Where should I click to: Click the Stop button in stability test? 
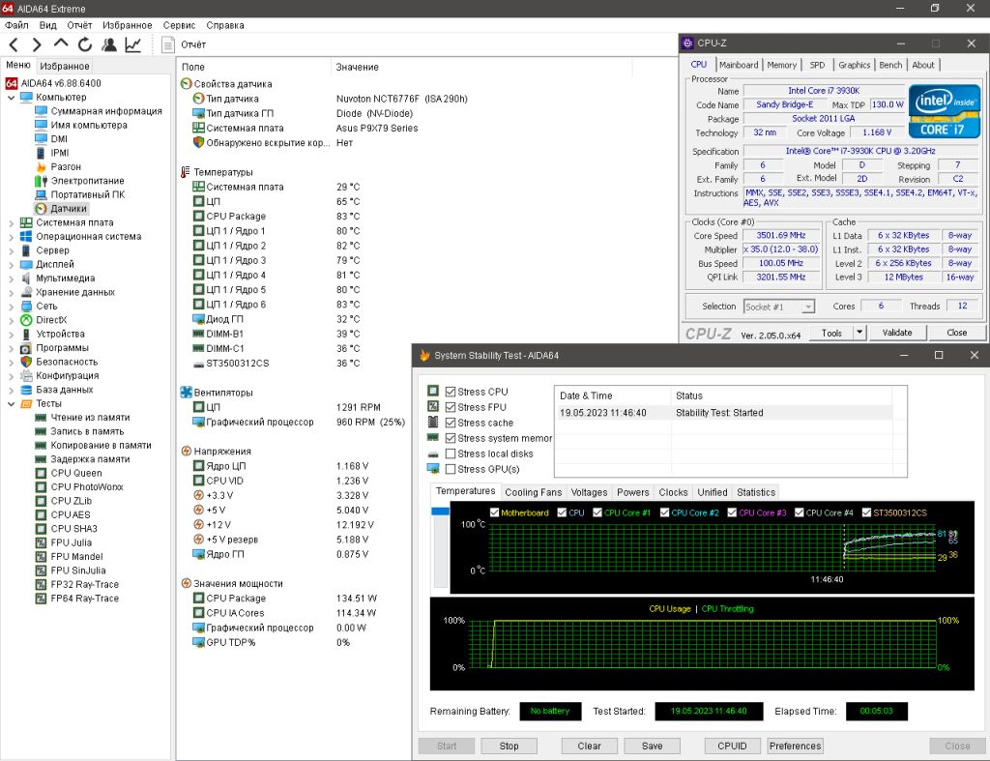click(x=509, y=746)
